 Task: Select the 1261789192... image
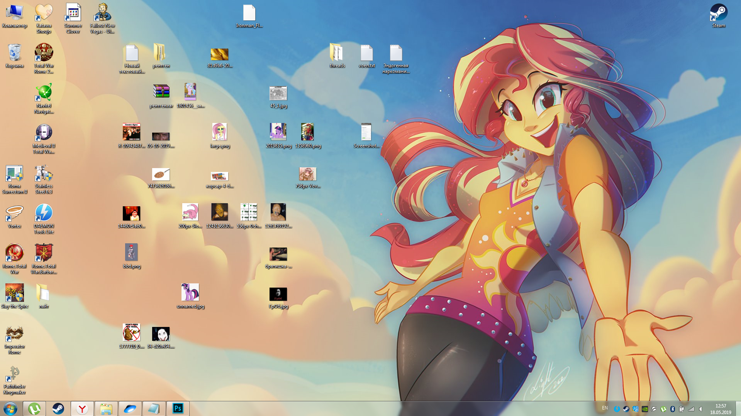pos(278,216)
